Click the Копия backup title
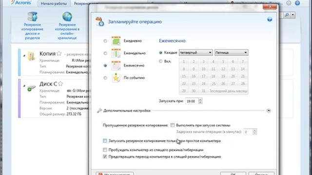This screenshot has width=312, height=175. click(x=47, y=53)
